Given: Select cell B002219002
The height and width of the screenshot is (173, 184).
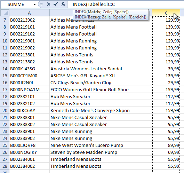Looking at the screenshot, I should (x=29, y=48).
